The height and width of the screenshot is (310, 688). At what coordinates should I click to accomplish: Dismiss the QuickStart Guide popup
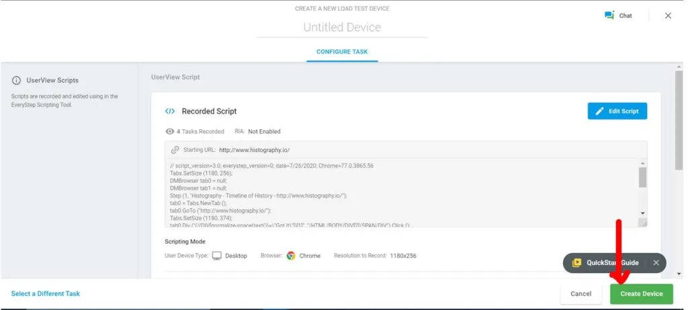click(656, 263)
